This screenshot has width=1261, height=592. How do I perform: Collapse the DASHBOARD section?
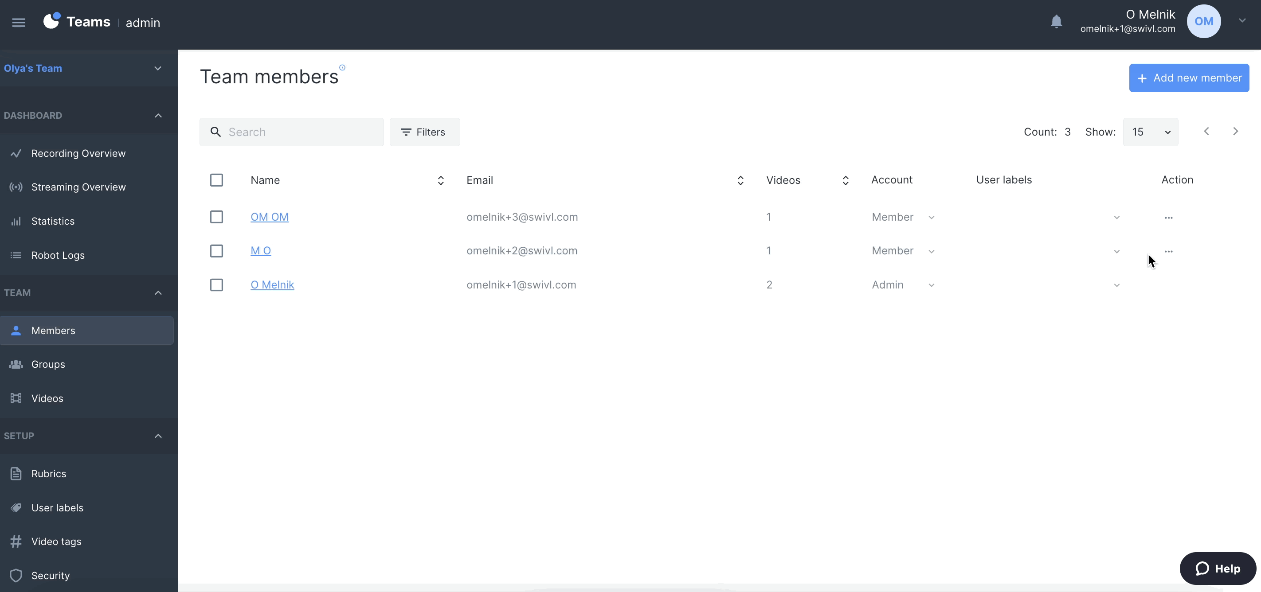coord(158,116)
